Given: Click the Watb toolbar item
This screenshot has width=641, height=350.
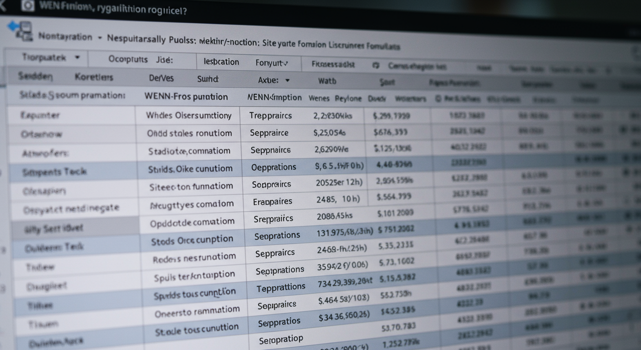Looking at the screenshot, I should [327, 81].
